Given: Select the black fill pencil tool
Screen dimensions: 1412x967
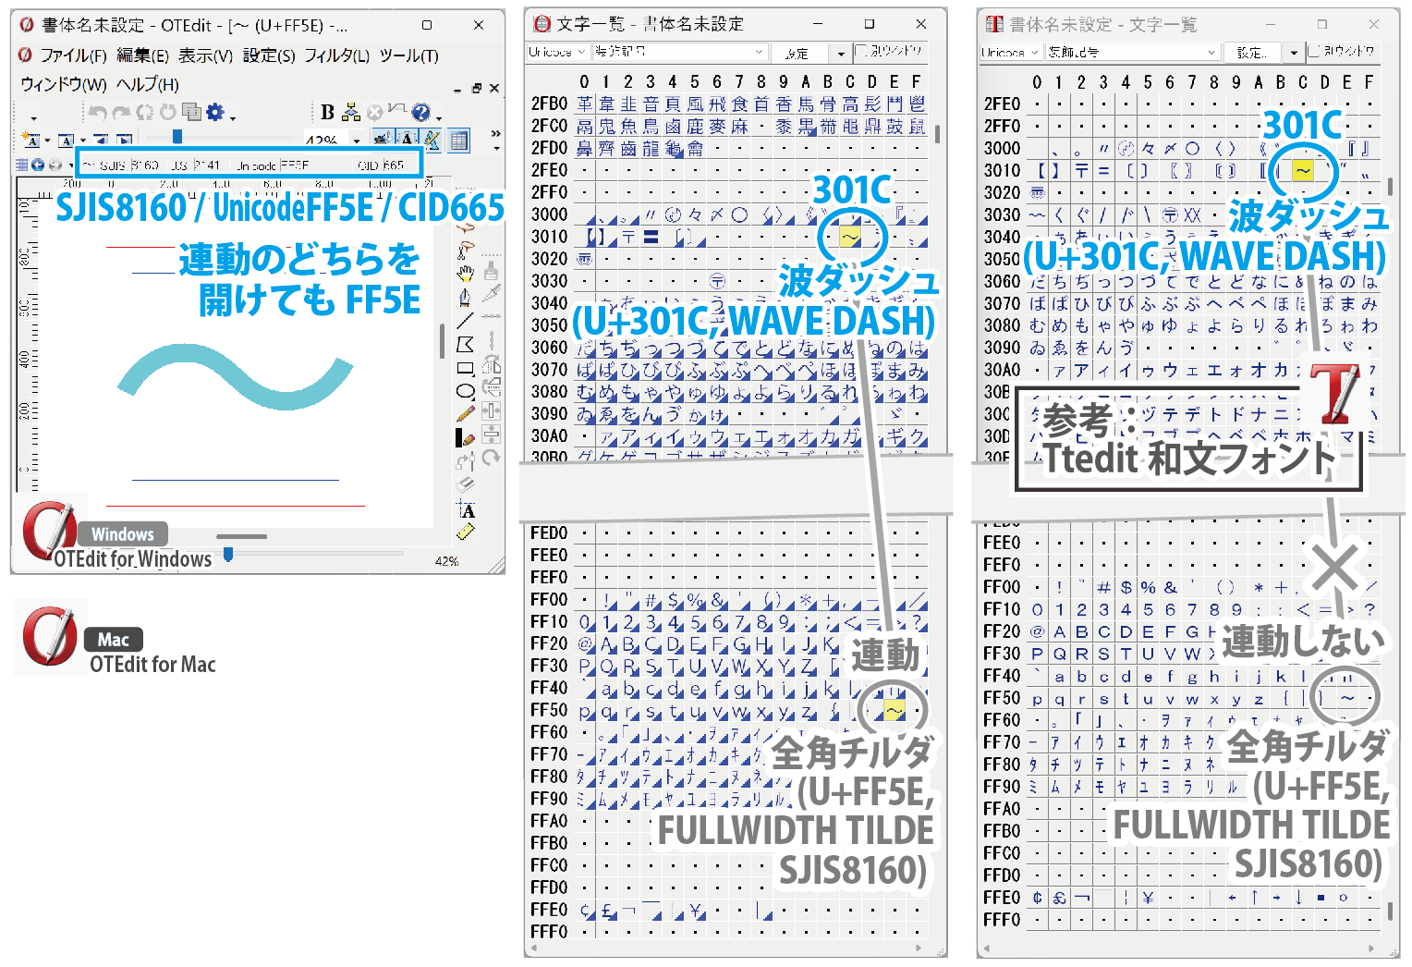Looking at the screenshot, I should 465,437.
